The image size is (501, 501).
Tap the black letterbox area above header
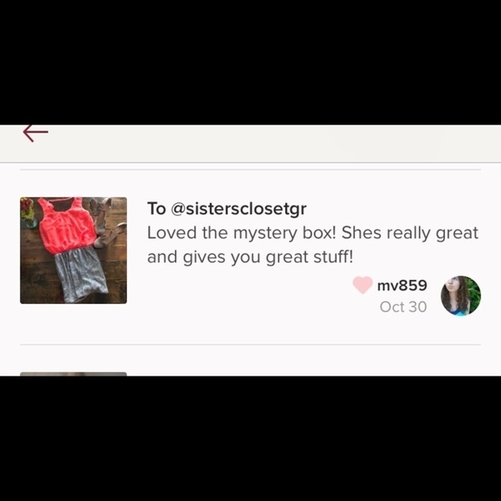point(250,62)
